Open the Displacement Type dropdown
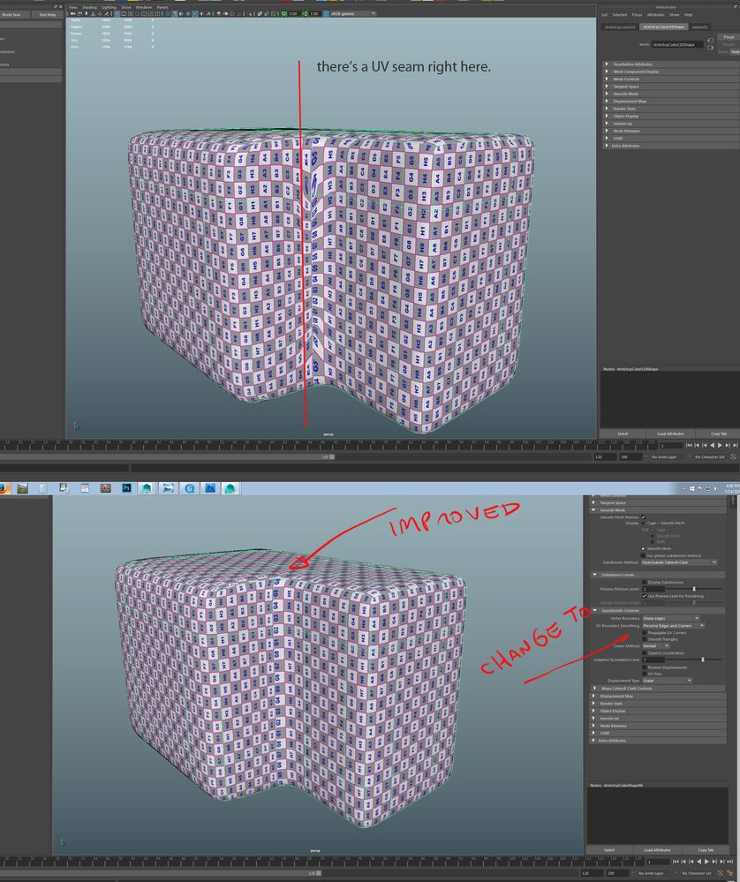The width and height of the screenshot is (740, 882). click(x=667, y=681)
